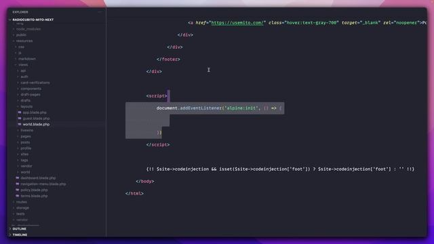
Task: Click the 'alpine:init' string in code
Action: coord(241,108)
